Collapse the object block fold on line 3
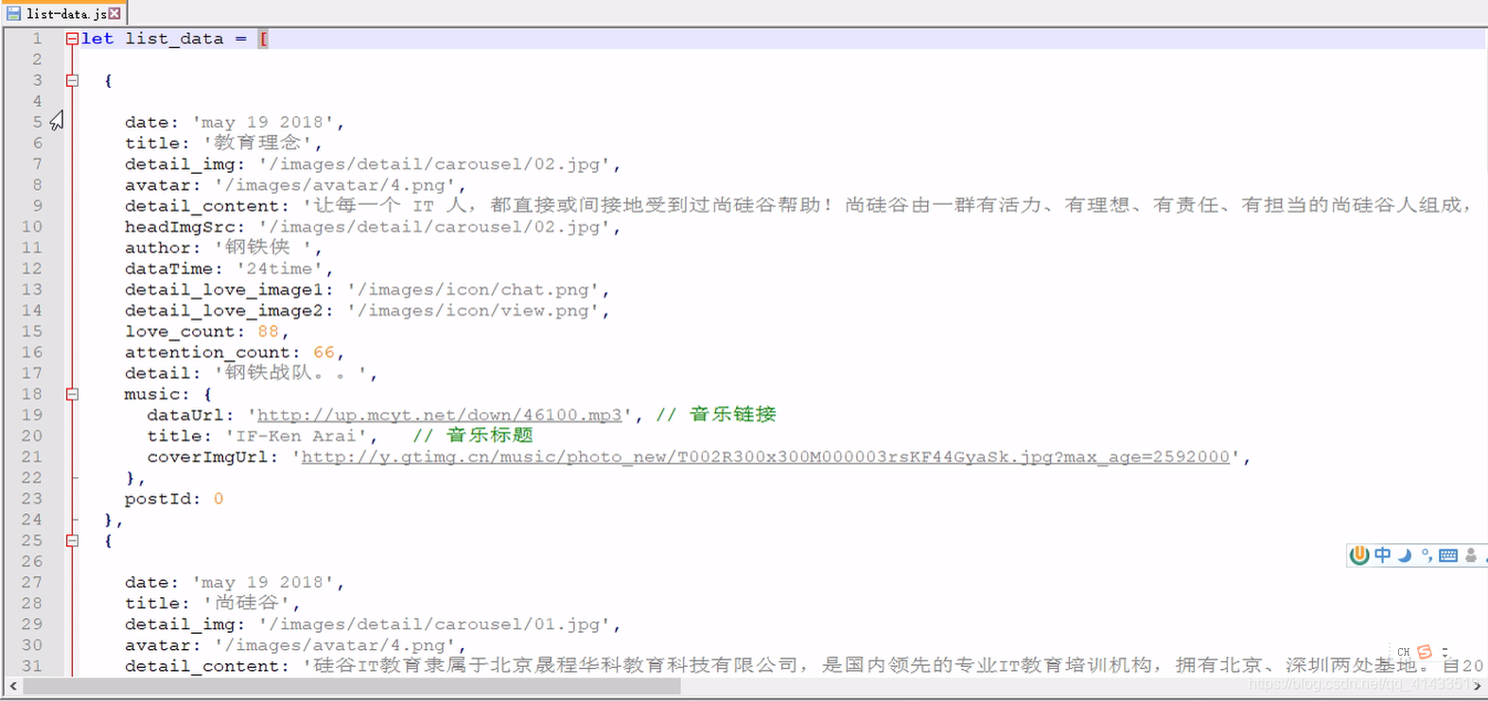 pos(72,80)
